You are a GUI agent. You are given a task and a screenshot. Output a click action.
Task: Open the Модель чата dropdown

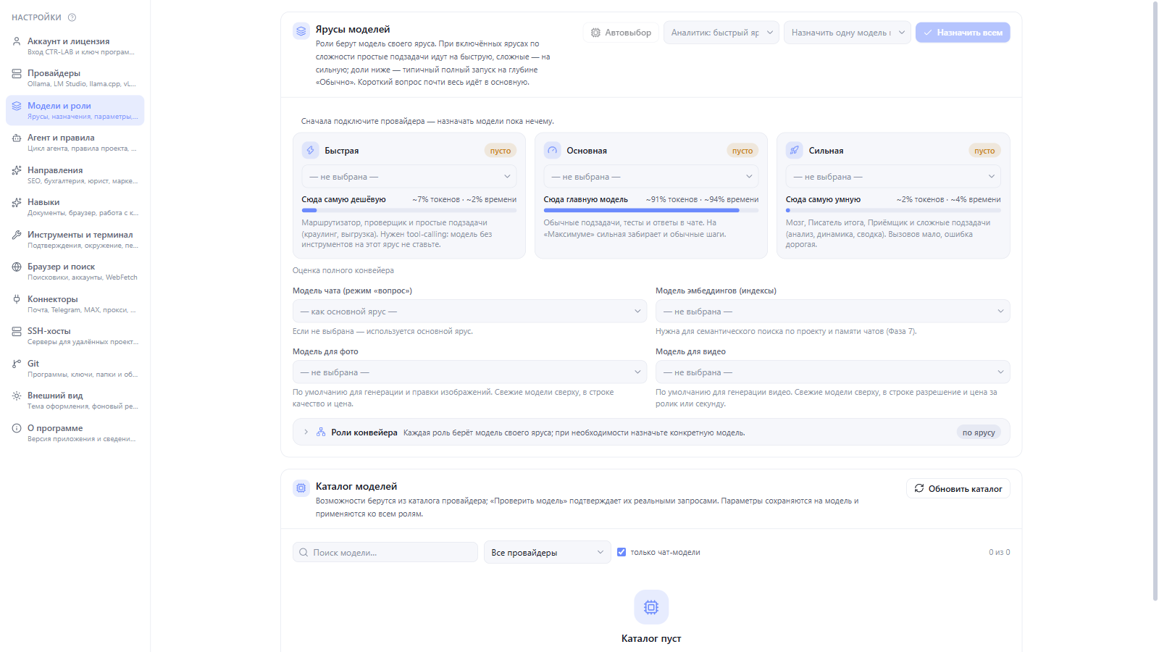point(470,312)
